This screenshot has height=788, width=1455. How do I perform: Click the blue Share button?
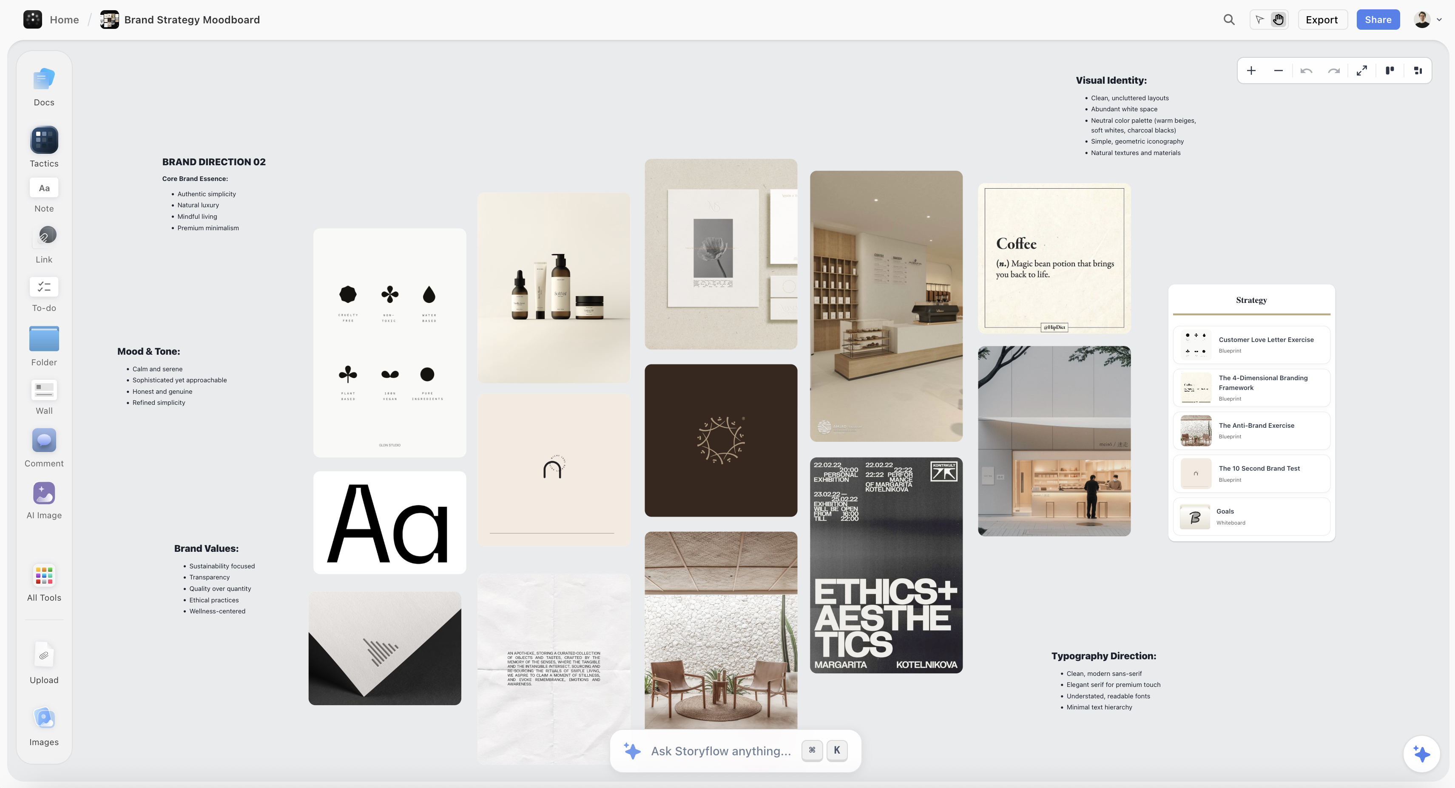pyautogui.click(x=1378, y=20)
